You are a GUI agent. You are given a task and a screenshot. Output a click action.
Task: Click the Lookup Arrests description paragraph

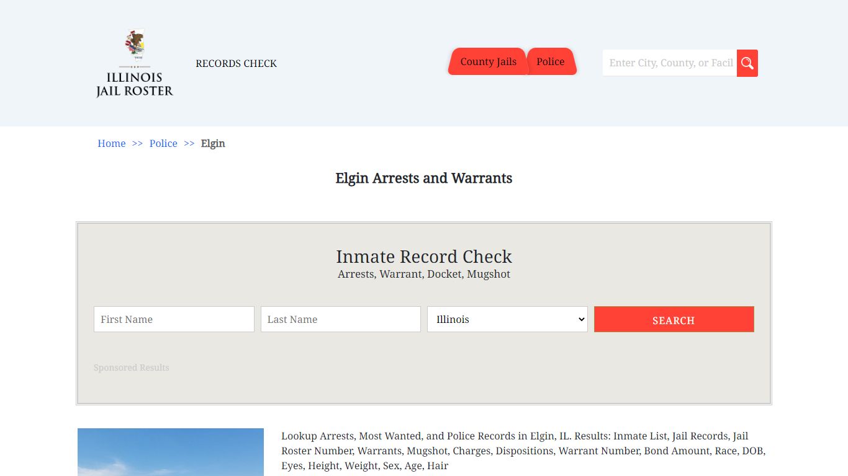point(523,451)
